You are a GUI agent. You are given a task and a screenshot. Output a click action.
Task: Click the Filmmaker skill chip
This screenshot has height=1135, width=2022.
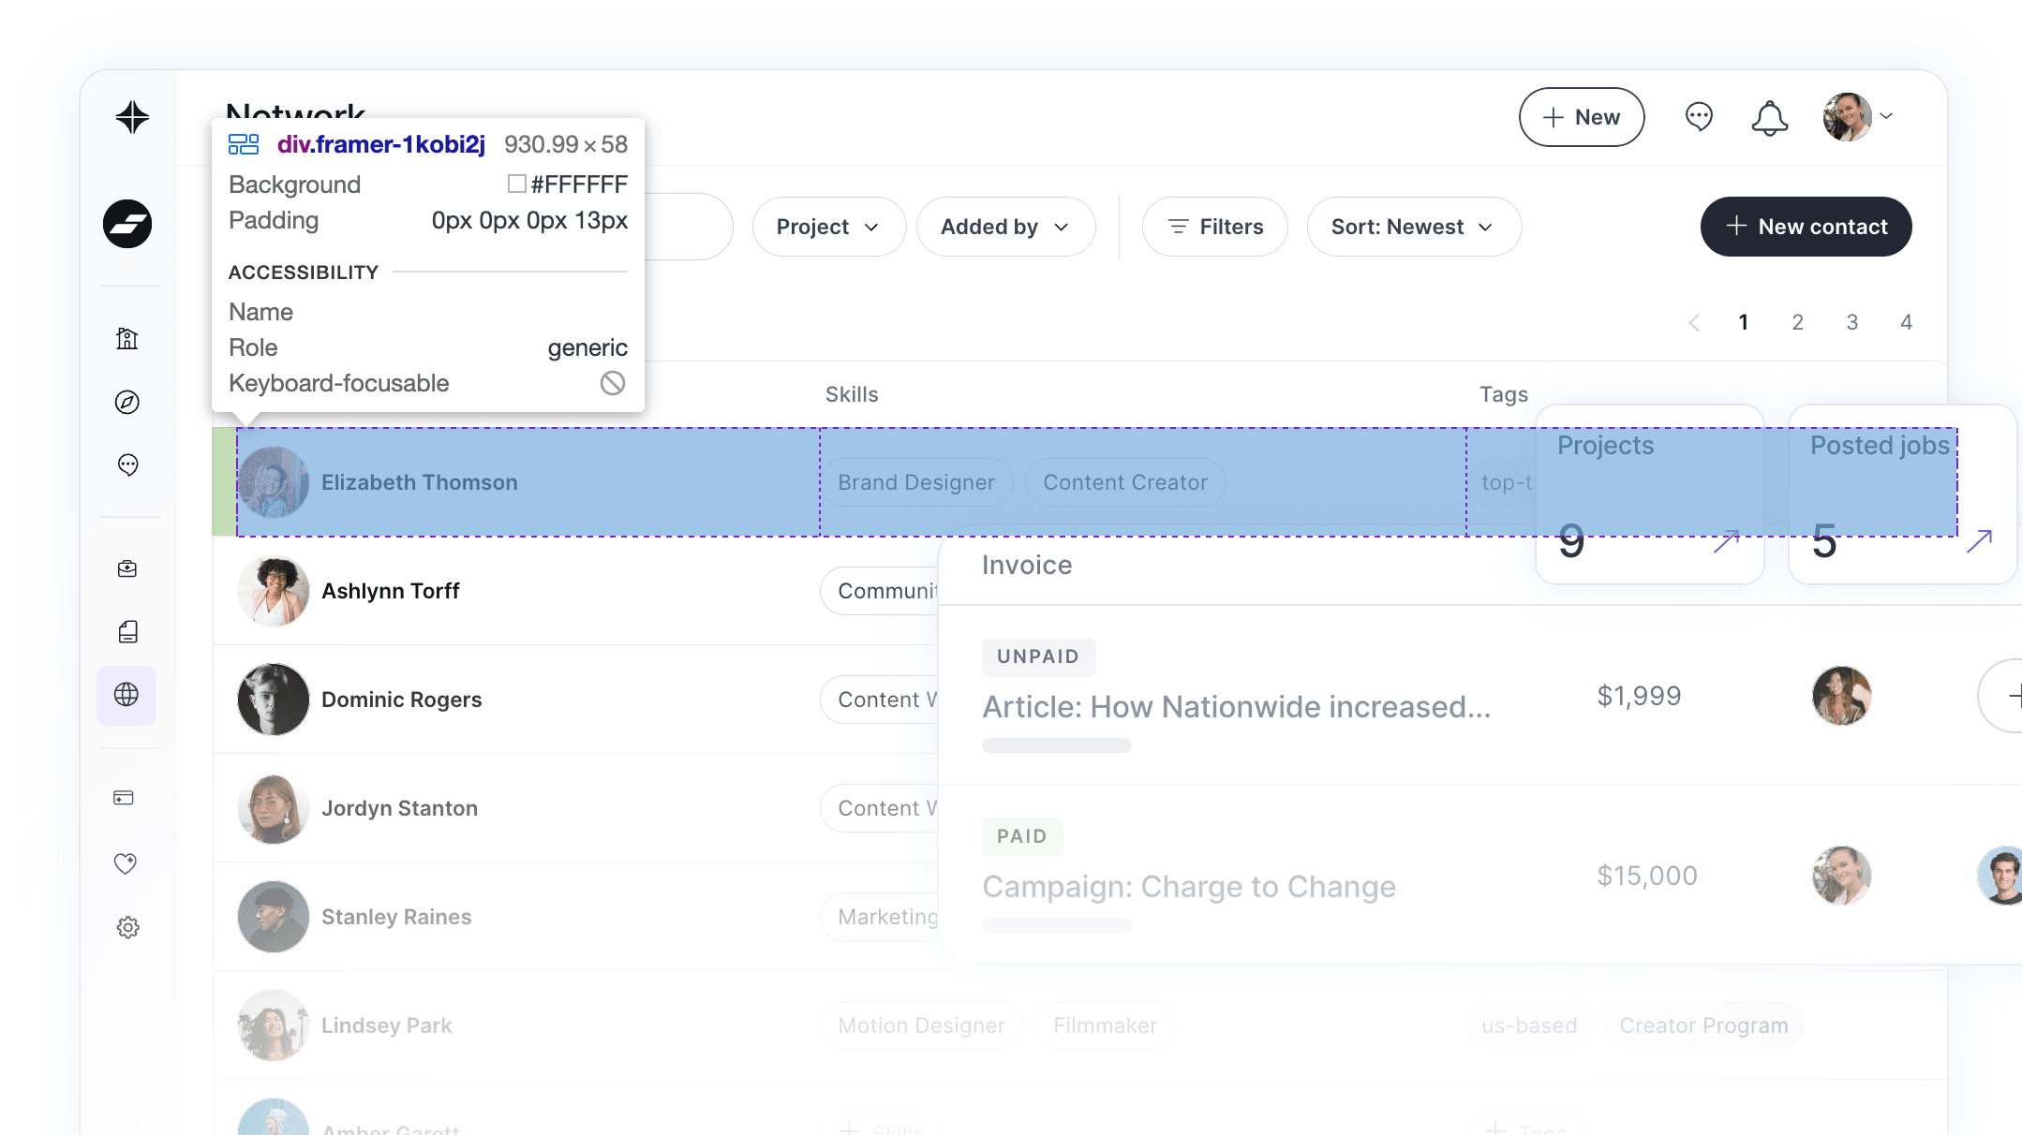coord(1106,1025)
